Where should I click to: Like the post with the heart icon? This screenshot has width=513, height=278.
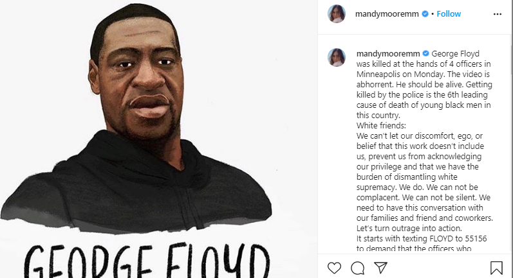[x=334, y=268]
